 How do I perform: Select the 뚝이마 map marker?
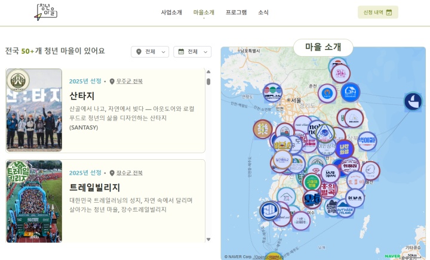click(x=367, y=141)
